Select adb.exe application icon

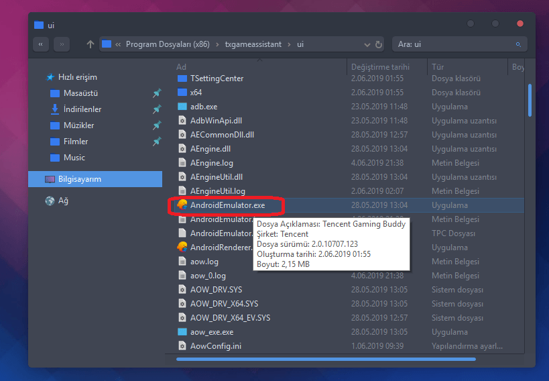point(182,107)
